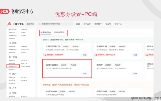Open 营销工具 in the sidebar
This screenshot has height=101, width=161.
24,63
